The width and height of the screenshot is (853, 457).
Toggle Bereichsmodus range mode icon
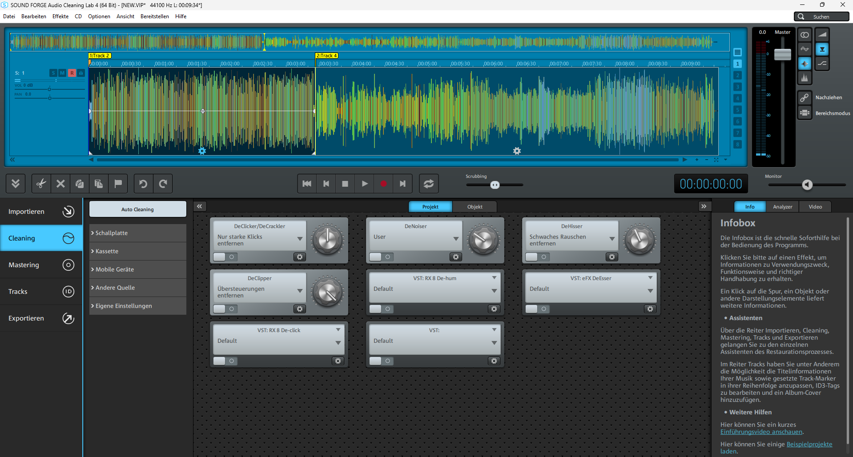pyautogui.click(x=805, y=113)
